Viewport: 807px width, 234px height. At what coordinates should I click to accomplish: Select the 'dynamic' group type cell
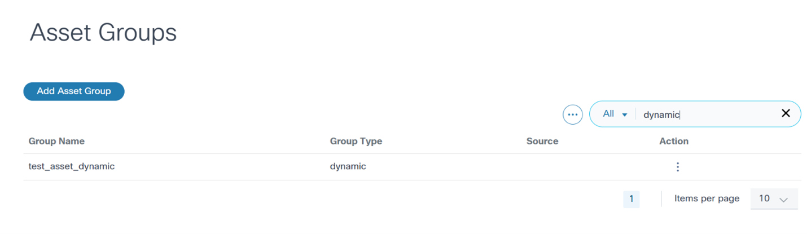pos(348,166)
